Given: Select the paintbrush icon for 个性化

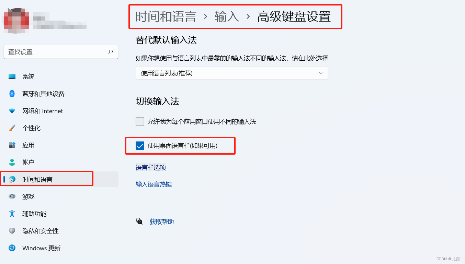Looking at the screenshot, I should pos(12,128).
